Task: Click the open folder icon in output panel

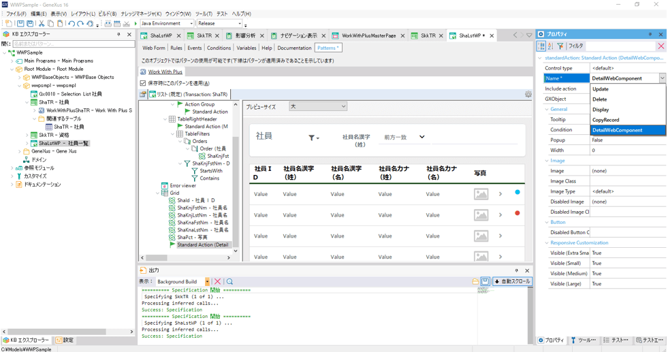Action: coord(475,282)
